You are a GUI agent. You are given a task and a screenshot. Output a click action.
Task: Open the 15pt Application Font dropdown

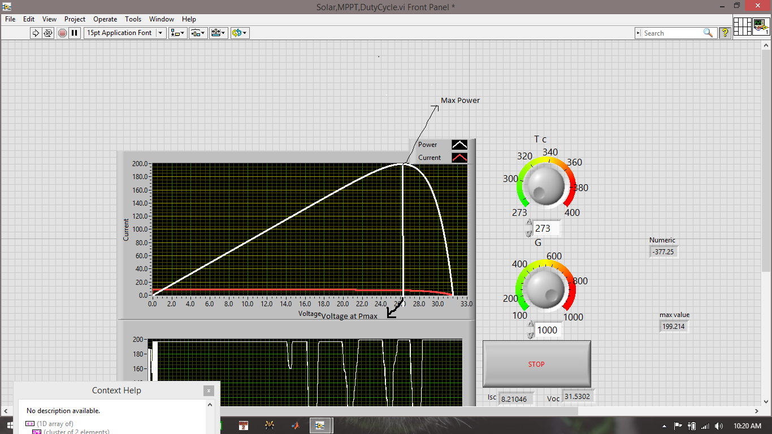[x=125, y=33]
